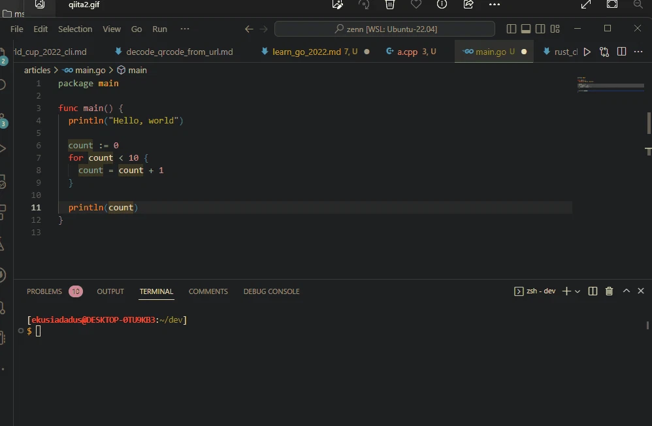Close the terminal panel
This screenshot has height=426, width=652.
(x=641, y=291)
